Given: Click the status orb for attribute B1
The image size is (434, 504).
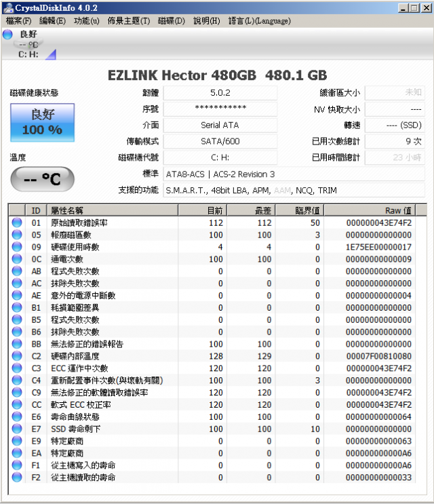Looking at the screenshot, I should pos(17,307).
